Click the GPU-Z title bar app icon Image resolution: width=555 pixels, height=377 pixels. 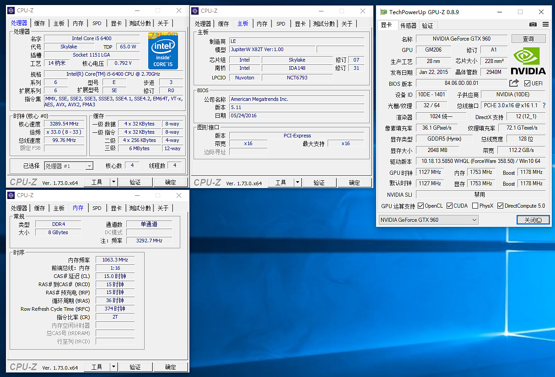click(x=383, y=12)
